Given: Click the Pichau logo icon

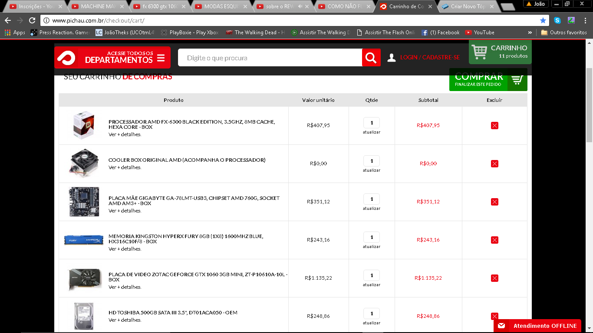Looking at the screenshot, I should 66,58.
